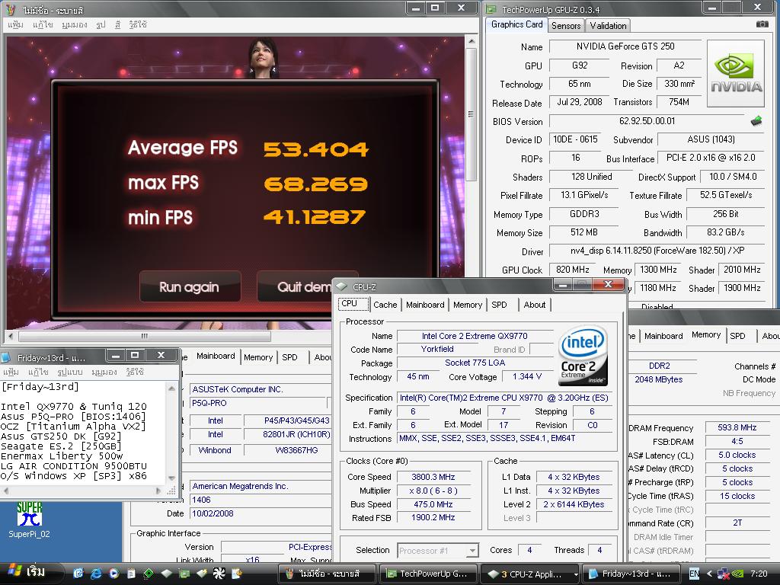Click the Run again button
780x585 pixels.
[190, 286]
